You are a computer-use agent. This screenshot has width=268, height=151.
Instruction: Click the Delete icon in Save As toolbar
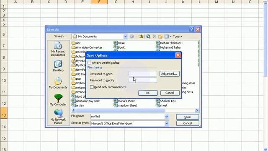point(155,36)
